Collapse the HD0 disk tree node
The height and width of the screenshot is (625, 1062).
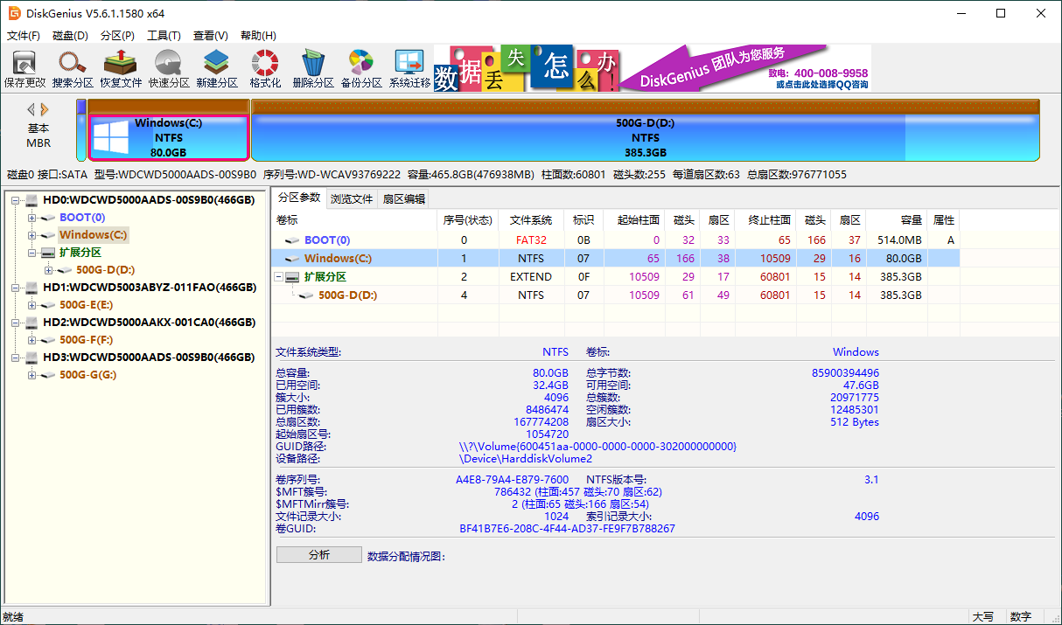(x=16, y=200)
